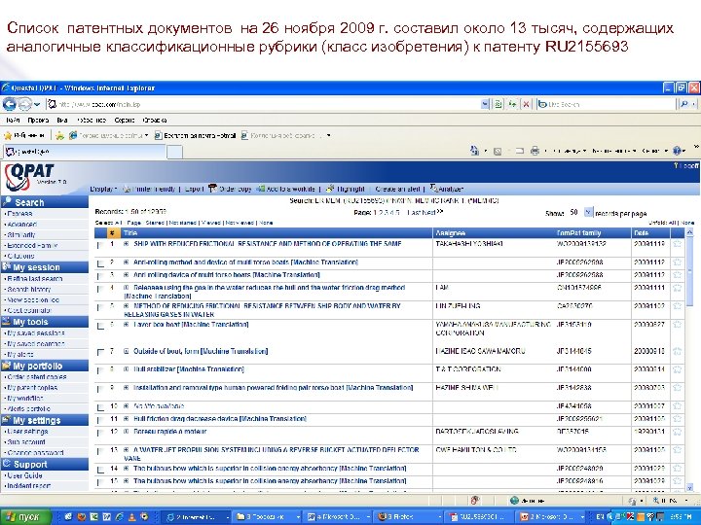The width and height of the screenshot is (701, 525).
Task: Open the Firefox taskbar group
Action: click(x=409, y=517)
